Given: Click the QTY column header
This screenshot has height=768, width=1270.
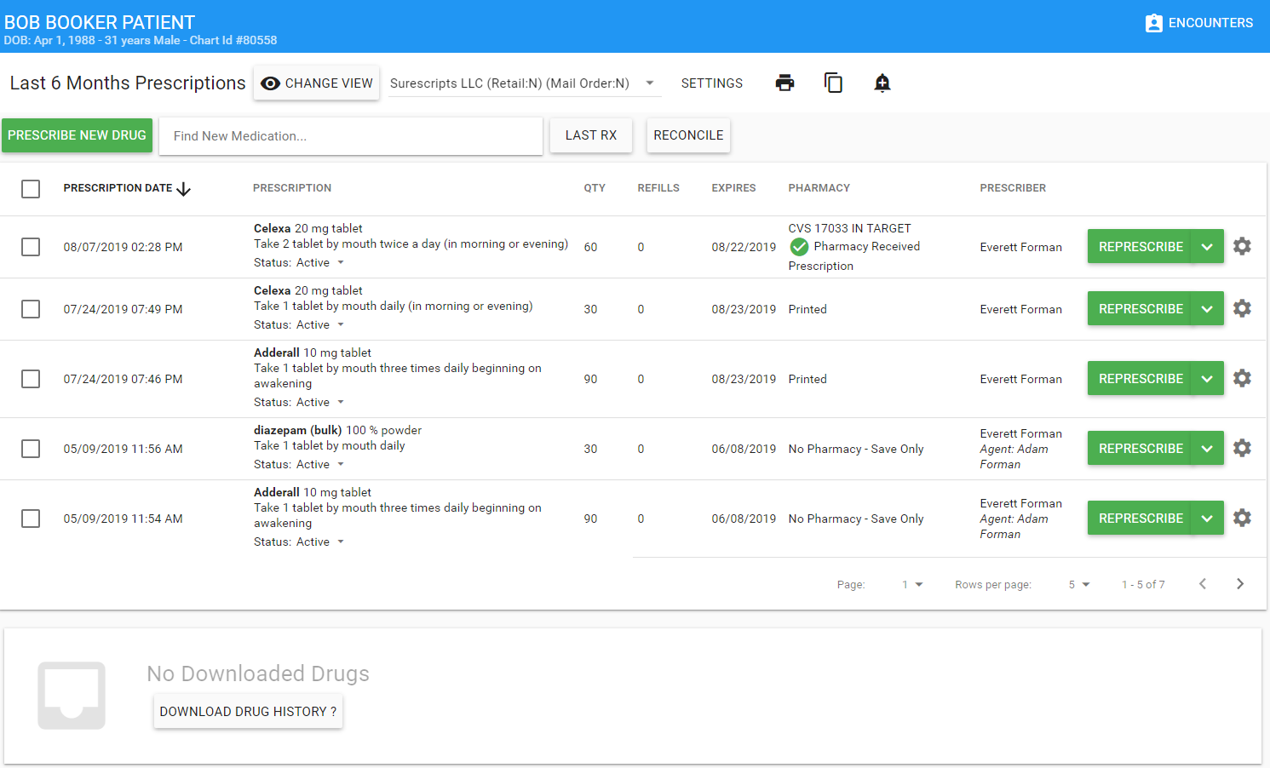Looking at the screenshot, I should tap(595, 188).
